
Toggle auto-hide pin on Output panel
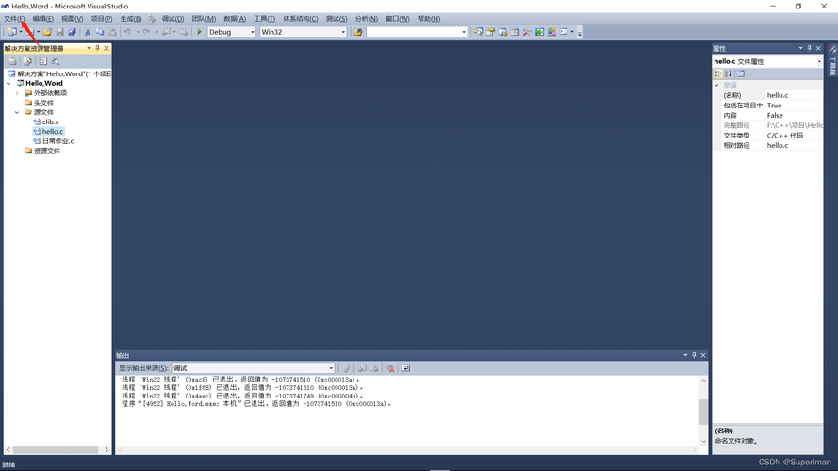point(694,356)
